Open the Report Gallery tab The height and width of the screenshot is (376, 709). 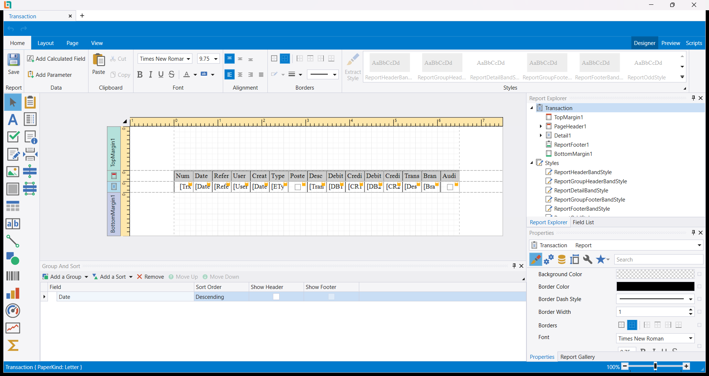coord(577,357)
